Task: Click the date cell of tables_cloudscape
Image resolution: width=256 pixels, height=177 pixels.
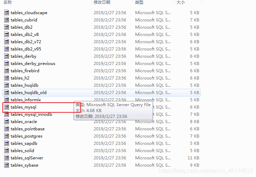Action: [x=110, y=12]
